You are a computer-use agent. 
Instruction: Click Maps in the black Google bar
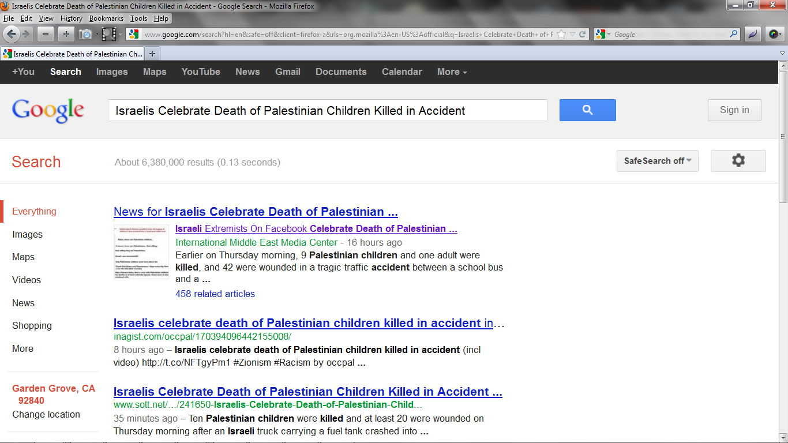[155, 72]
